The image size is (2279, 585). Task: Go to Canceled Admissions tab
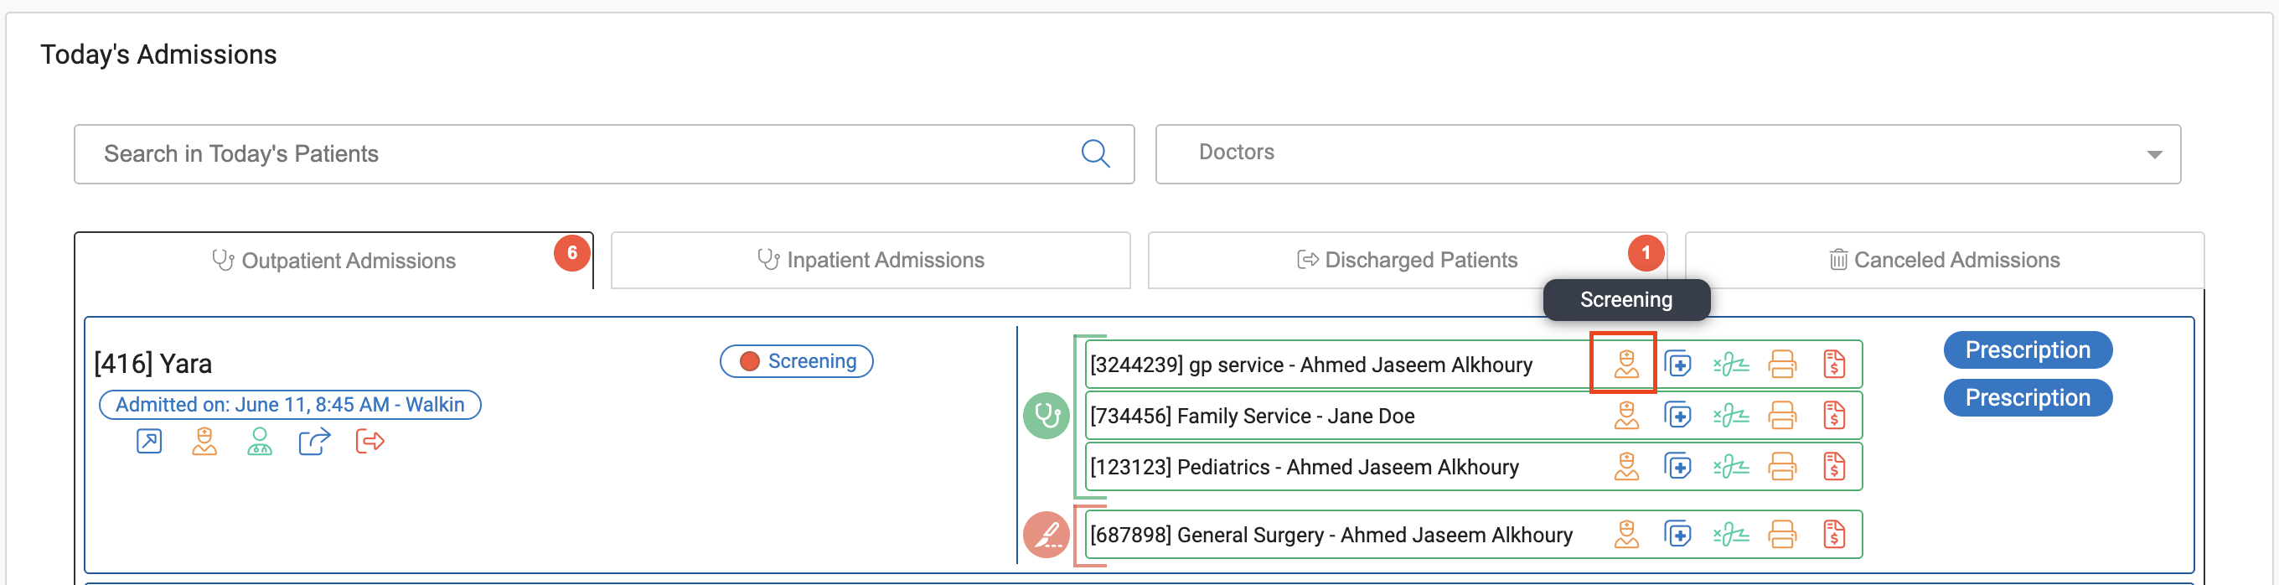1944,260
